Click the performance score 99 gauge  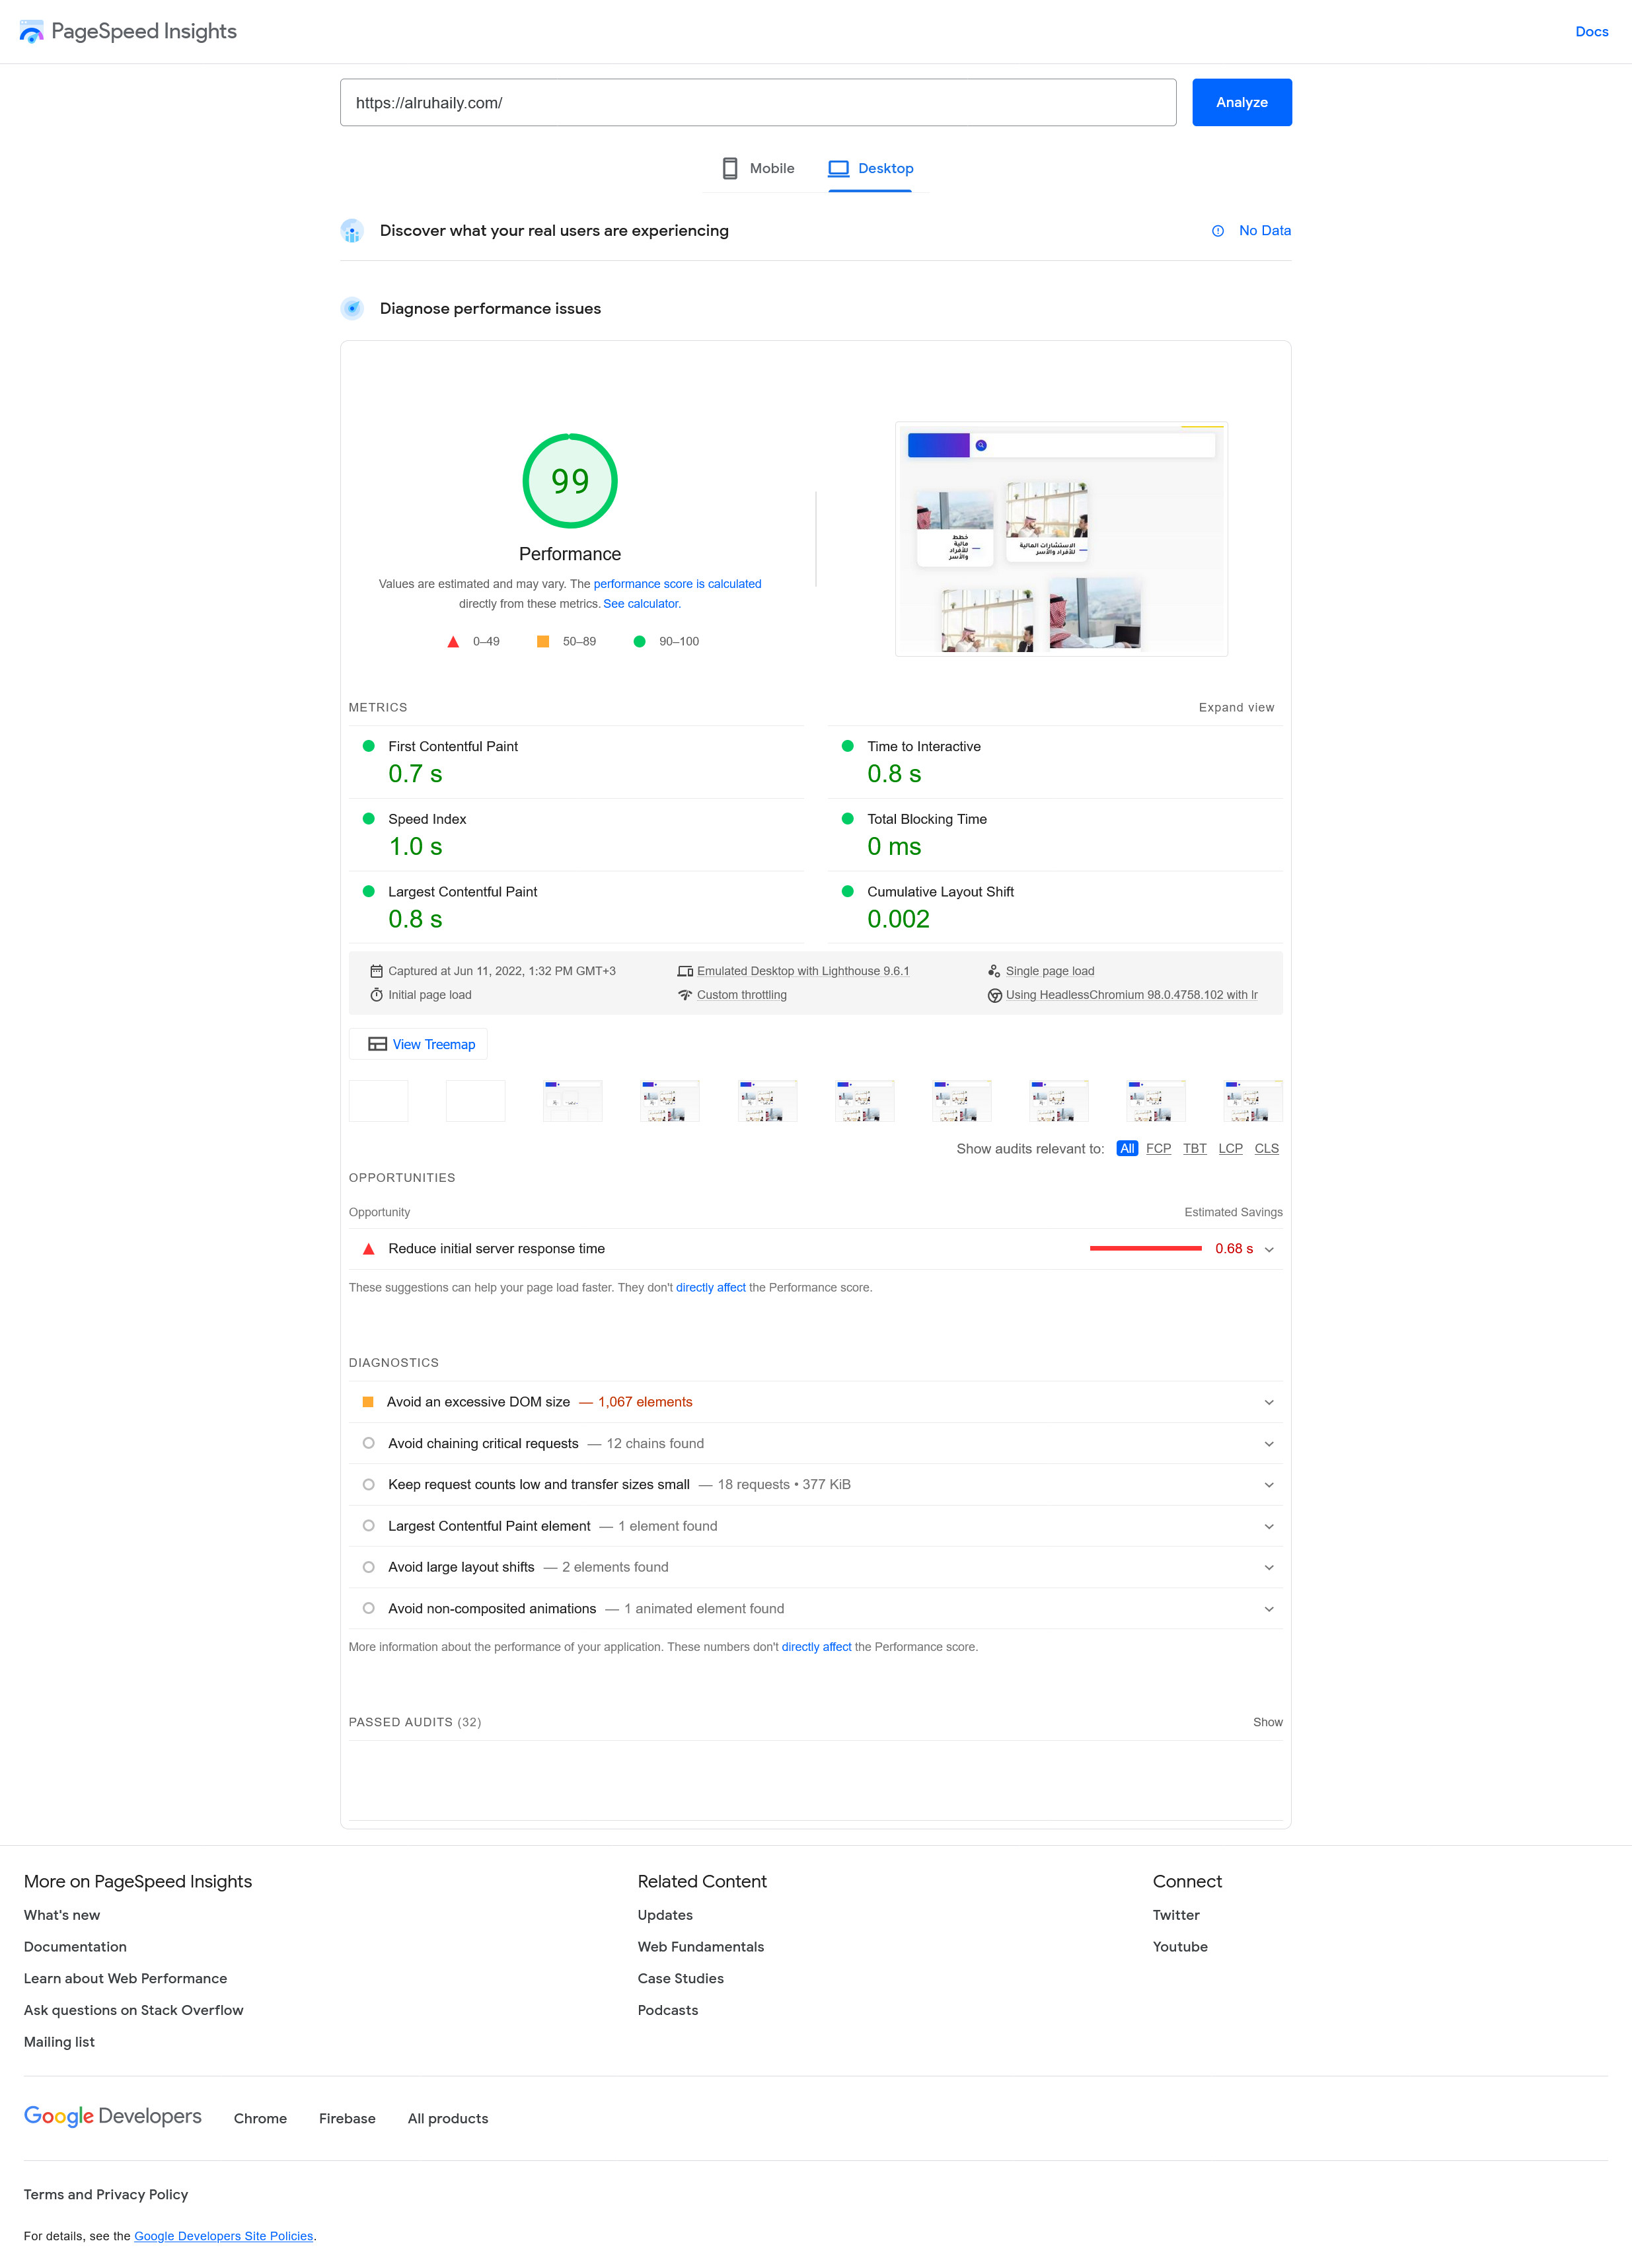coord(570,481)
